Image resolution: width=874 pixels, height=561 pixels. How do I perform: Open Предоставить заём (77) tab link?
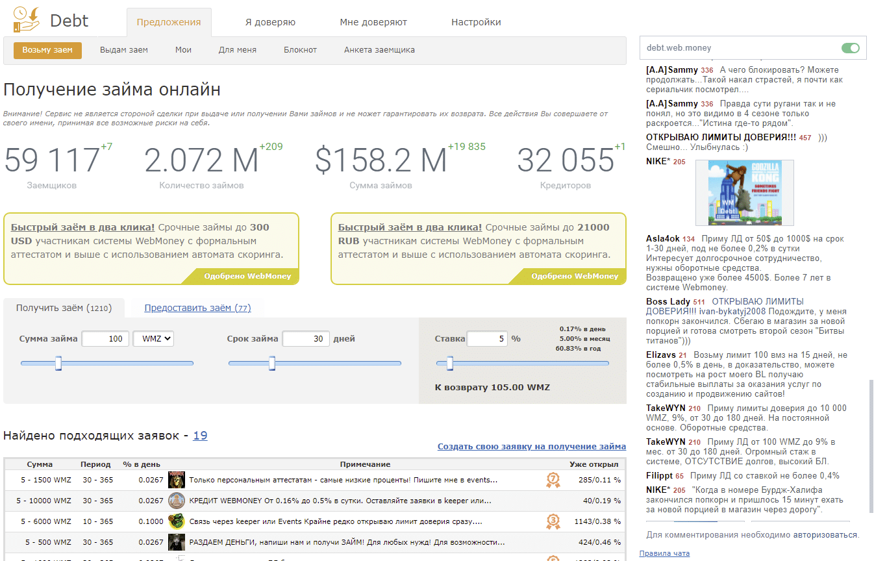tap(197, 308)
